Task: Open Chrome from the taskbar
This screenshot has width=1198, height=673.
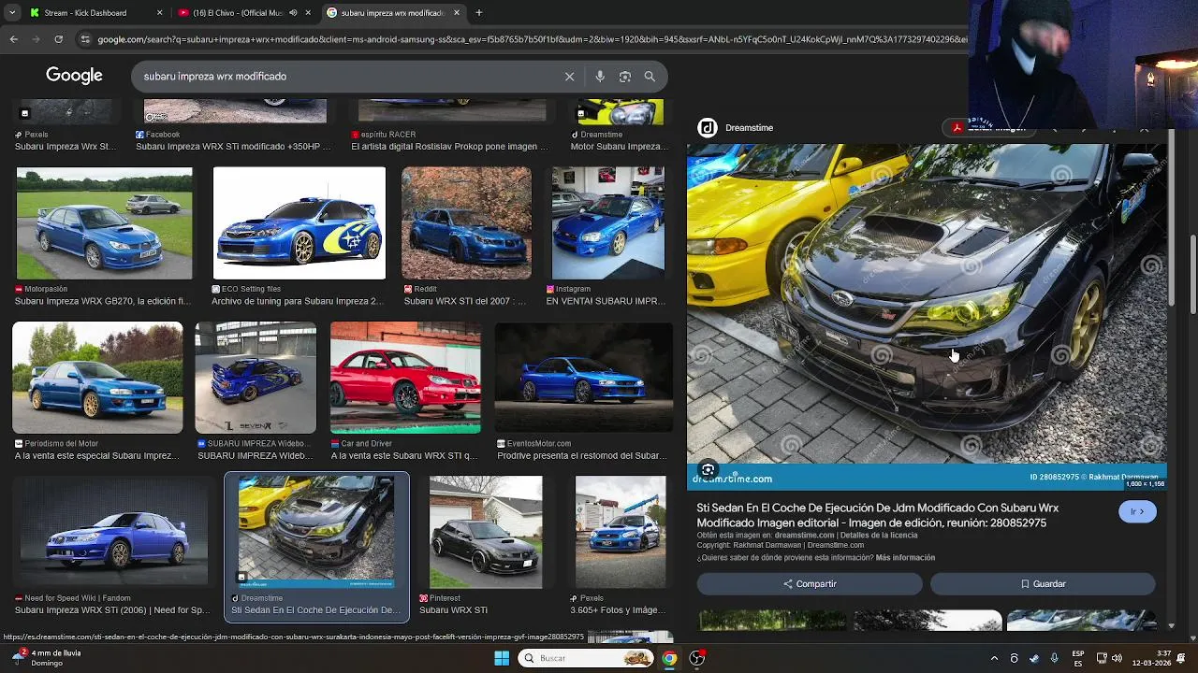Action: pyautogui.click(x=669, y=658)
